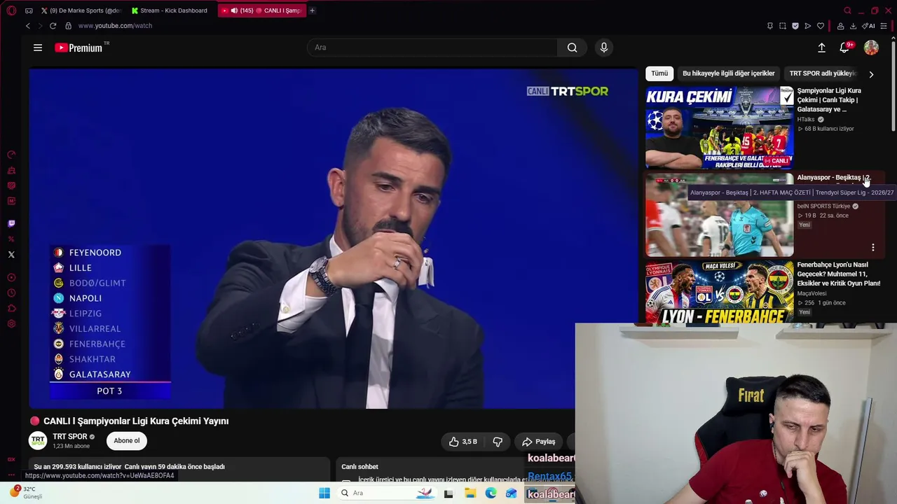Go back to the previous page
Screen dimensions: 897x504
tap(28, 26)
